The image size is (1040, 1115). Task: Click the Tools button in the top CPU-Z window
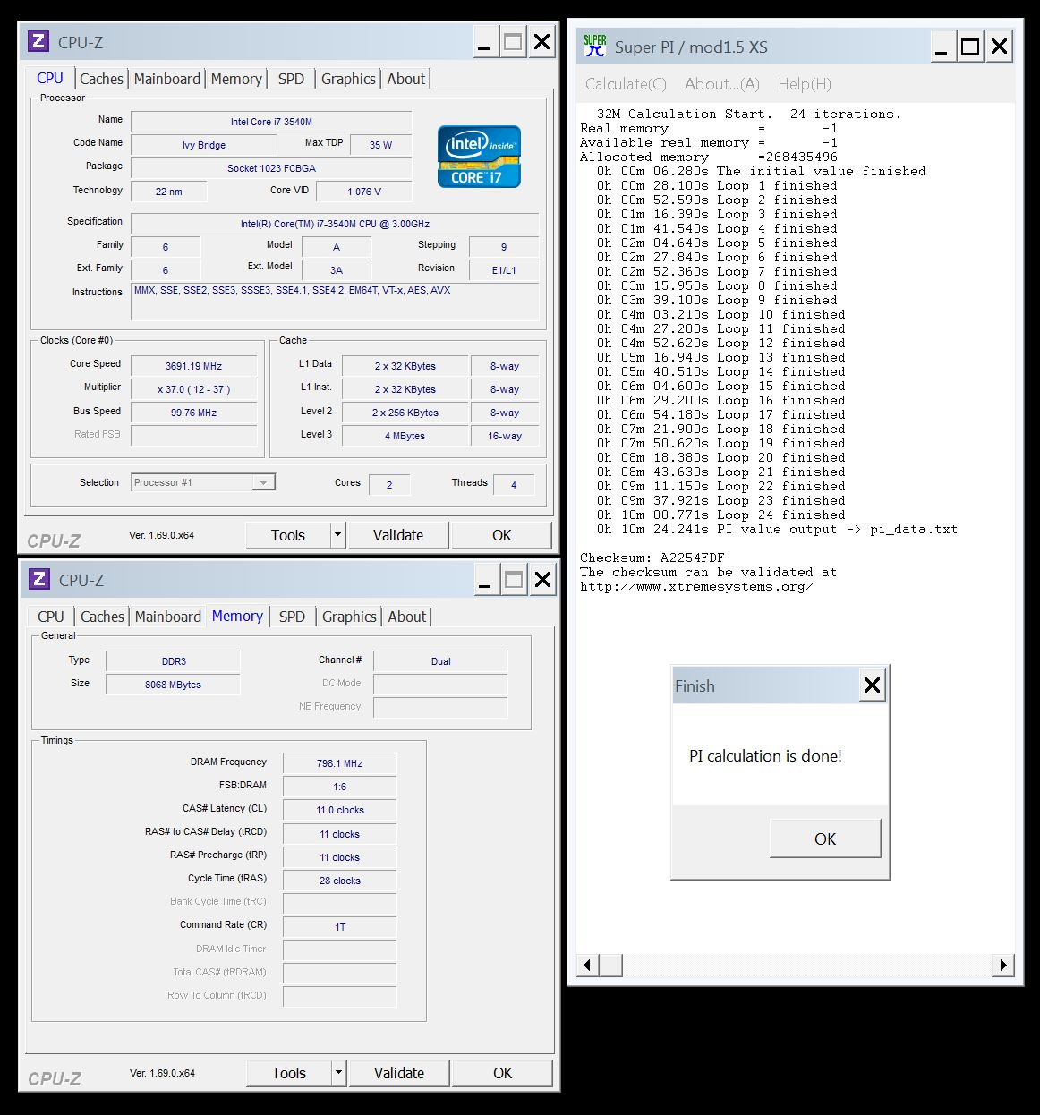288,535
